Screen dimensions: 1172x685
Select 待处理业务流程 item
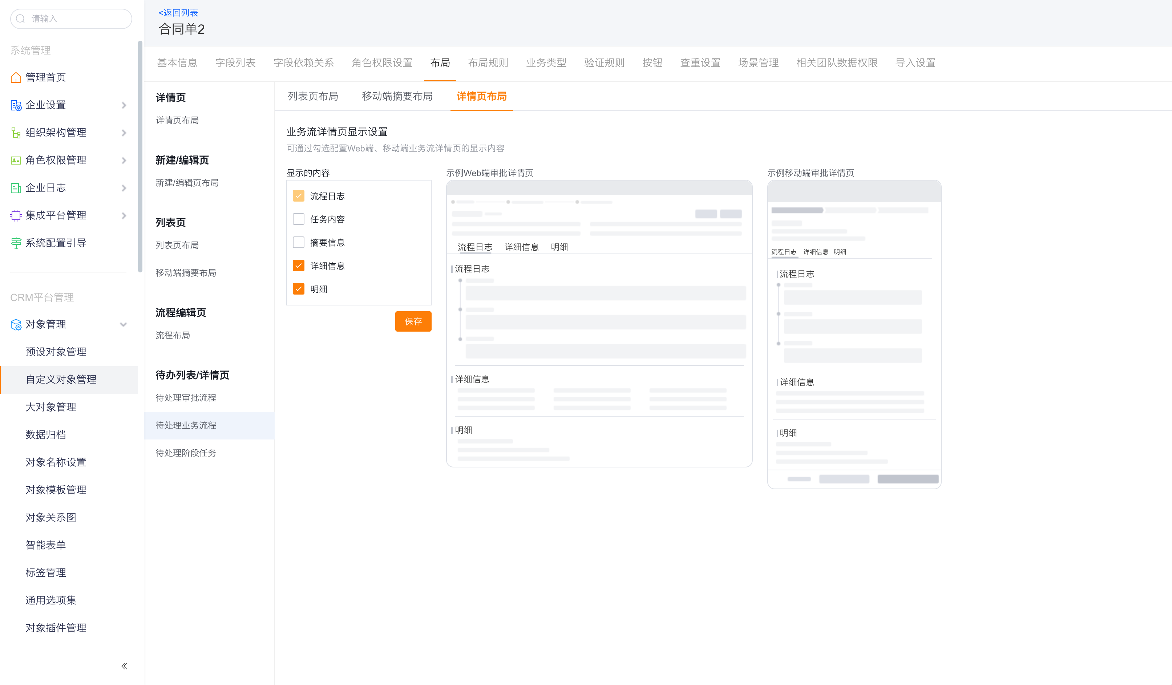click(x=209, y=426)
